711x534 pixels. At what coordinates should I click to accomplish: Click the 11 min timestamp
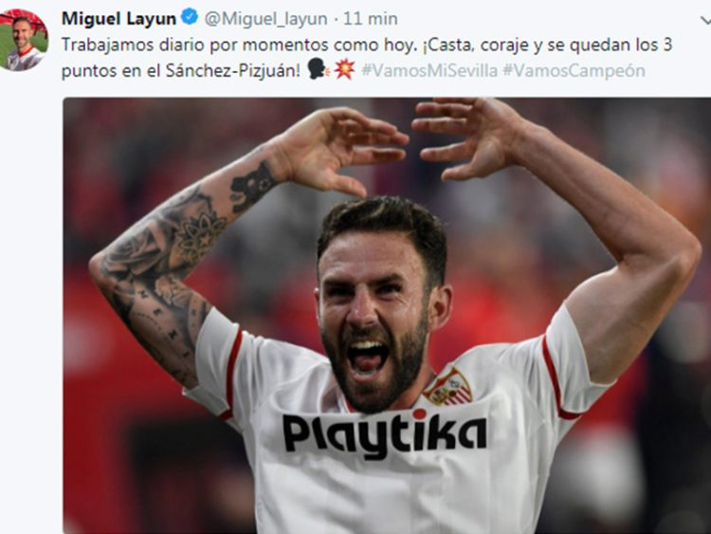(x=371, y=19)
